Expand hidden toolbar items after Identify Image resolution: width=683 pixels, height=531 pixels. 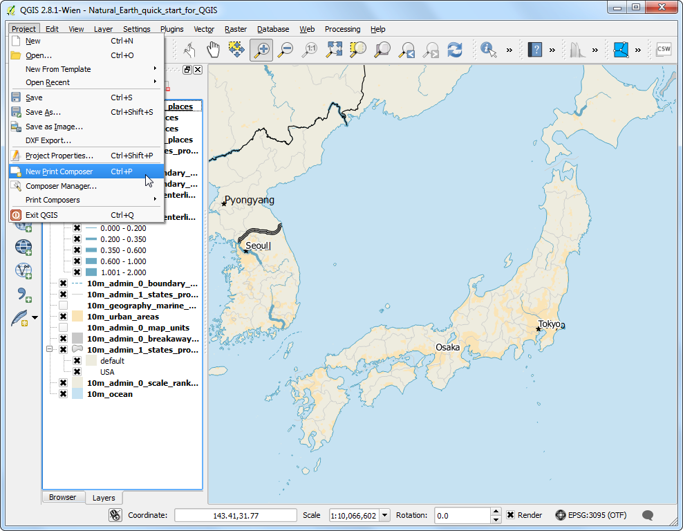point(509,50)
